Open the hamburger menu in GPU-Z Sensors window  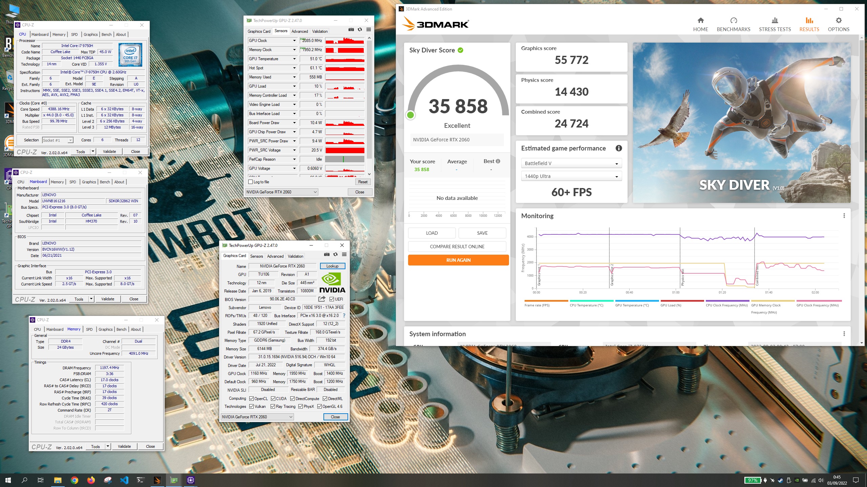coord(368,30)
